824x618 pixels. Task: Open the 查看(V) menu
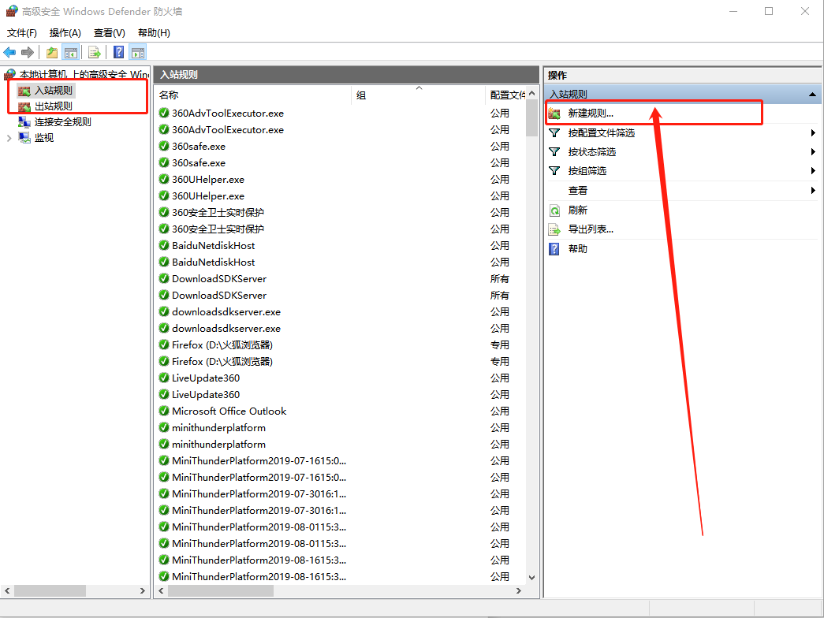[108, 32]
